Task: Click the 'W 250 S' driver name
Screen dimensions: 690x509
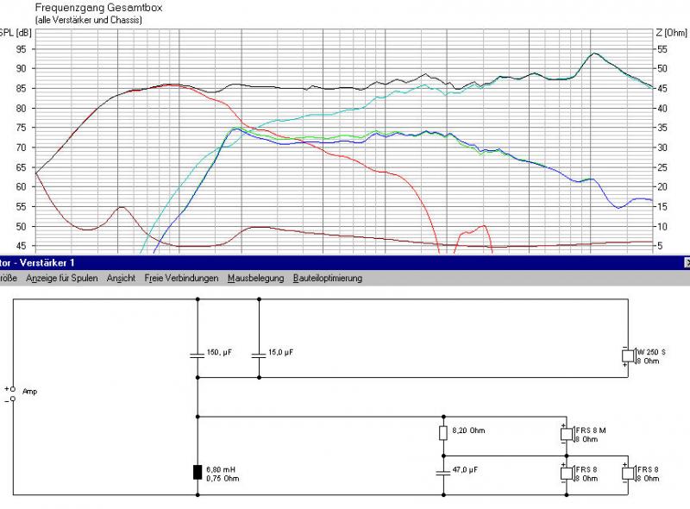Action: 651,352
